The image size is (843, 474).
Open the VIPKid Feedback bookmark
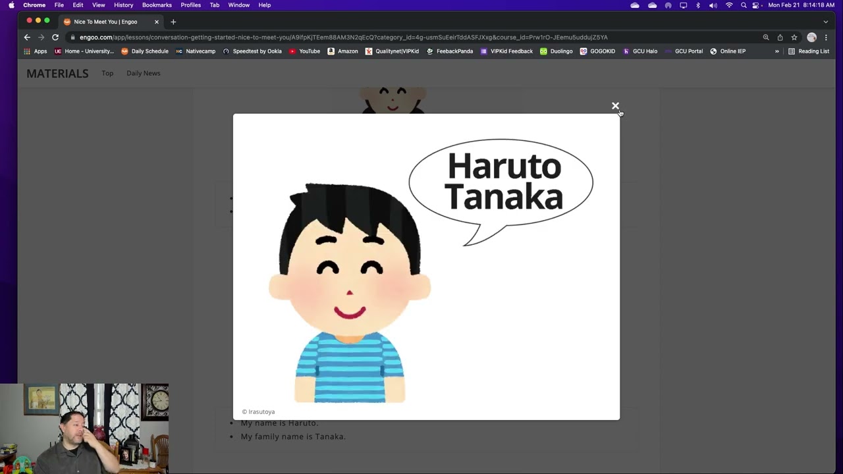[506, 51]
